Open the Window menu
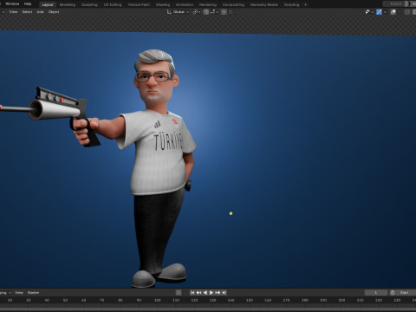416x312 pixels. pos(12,4)
